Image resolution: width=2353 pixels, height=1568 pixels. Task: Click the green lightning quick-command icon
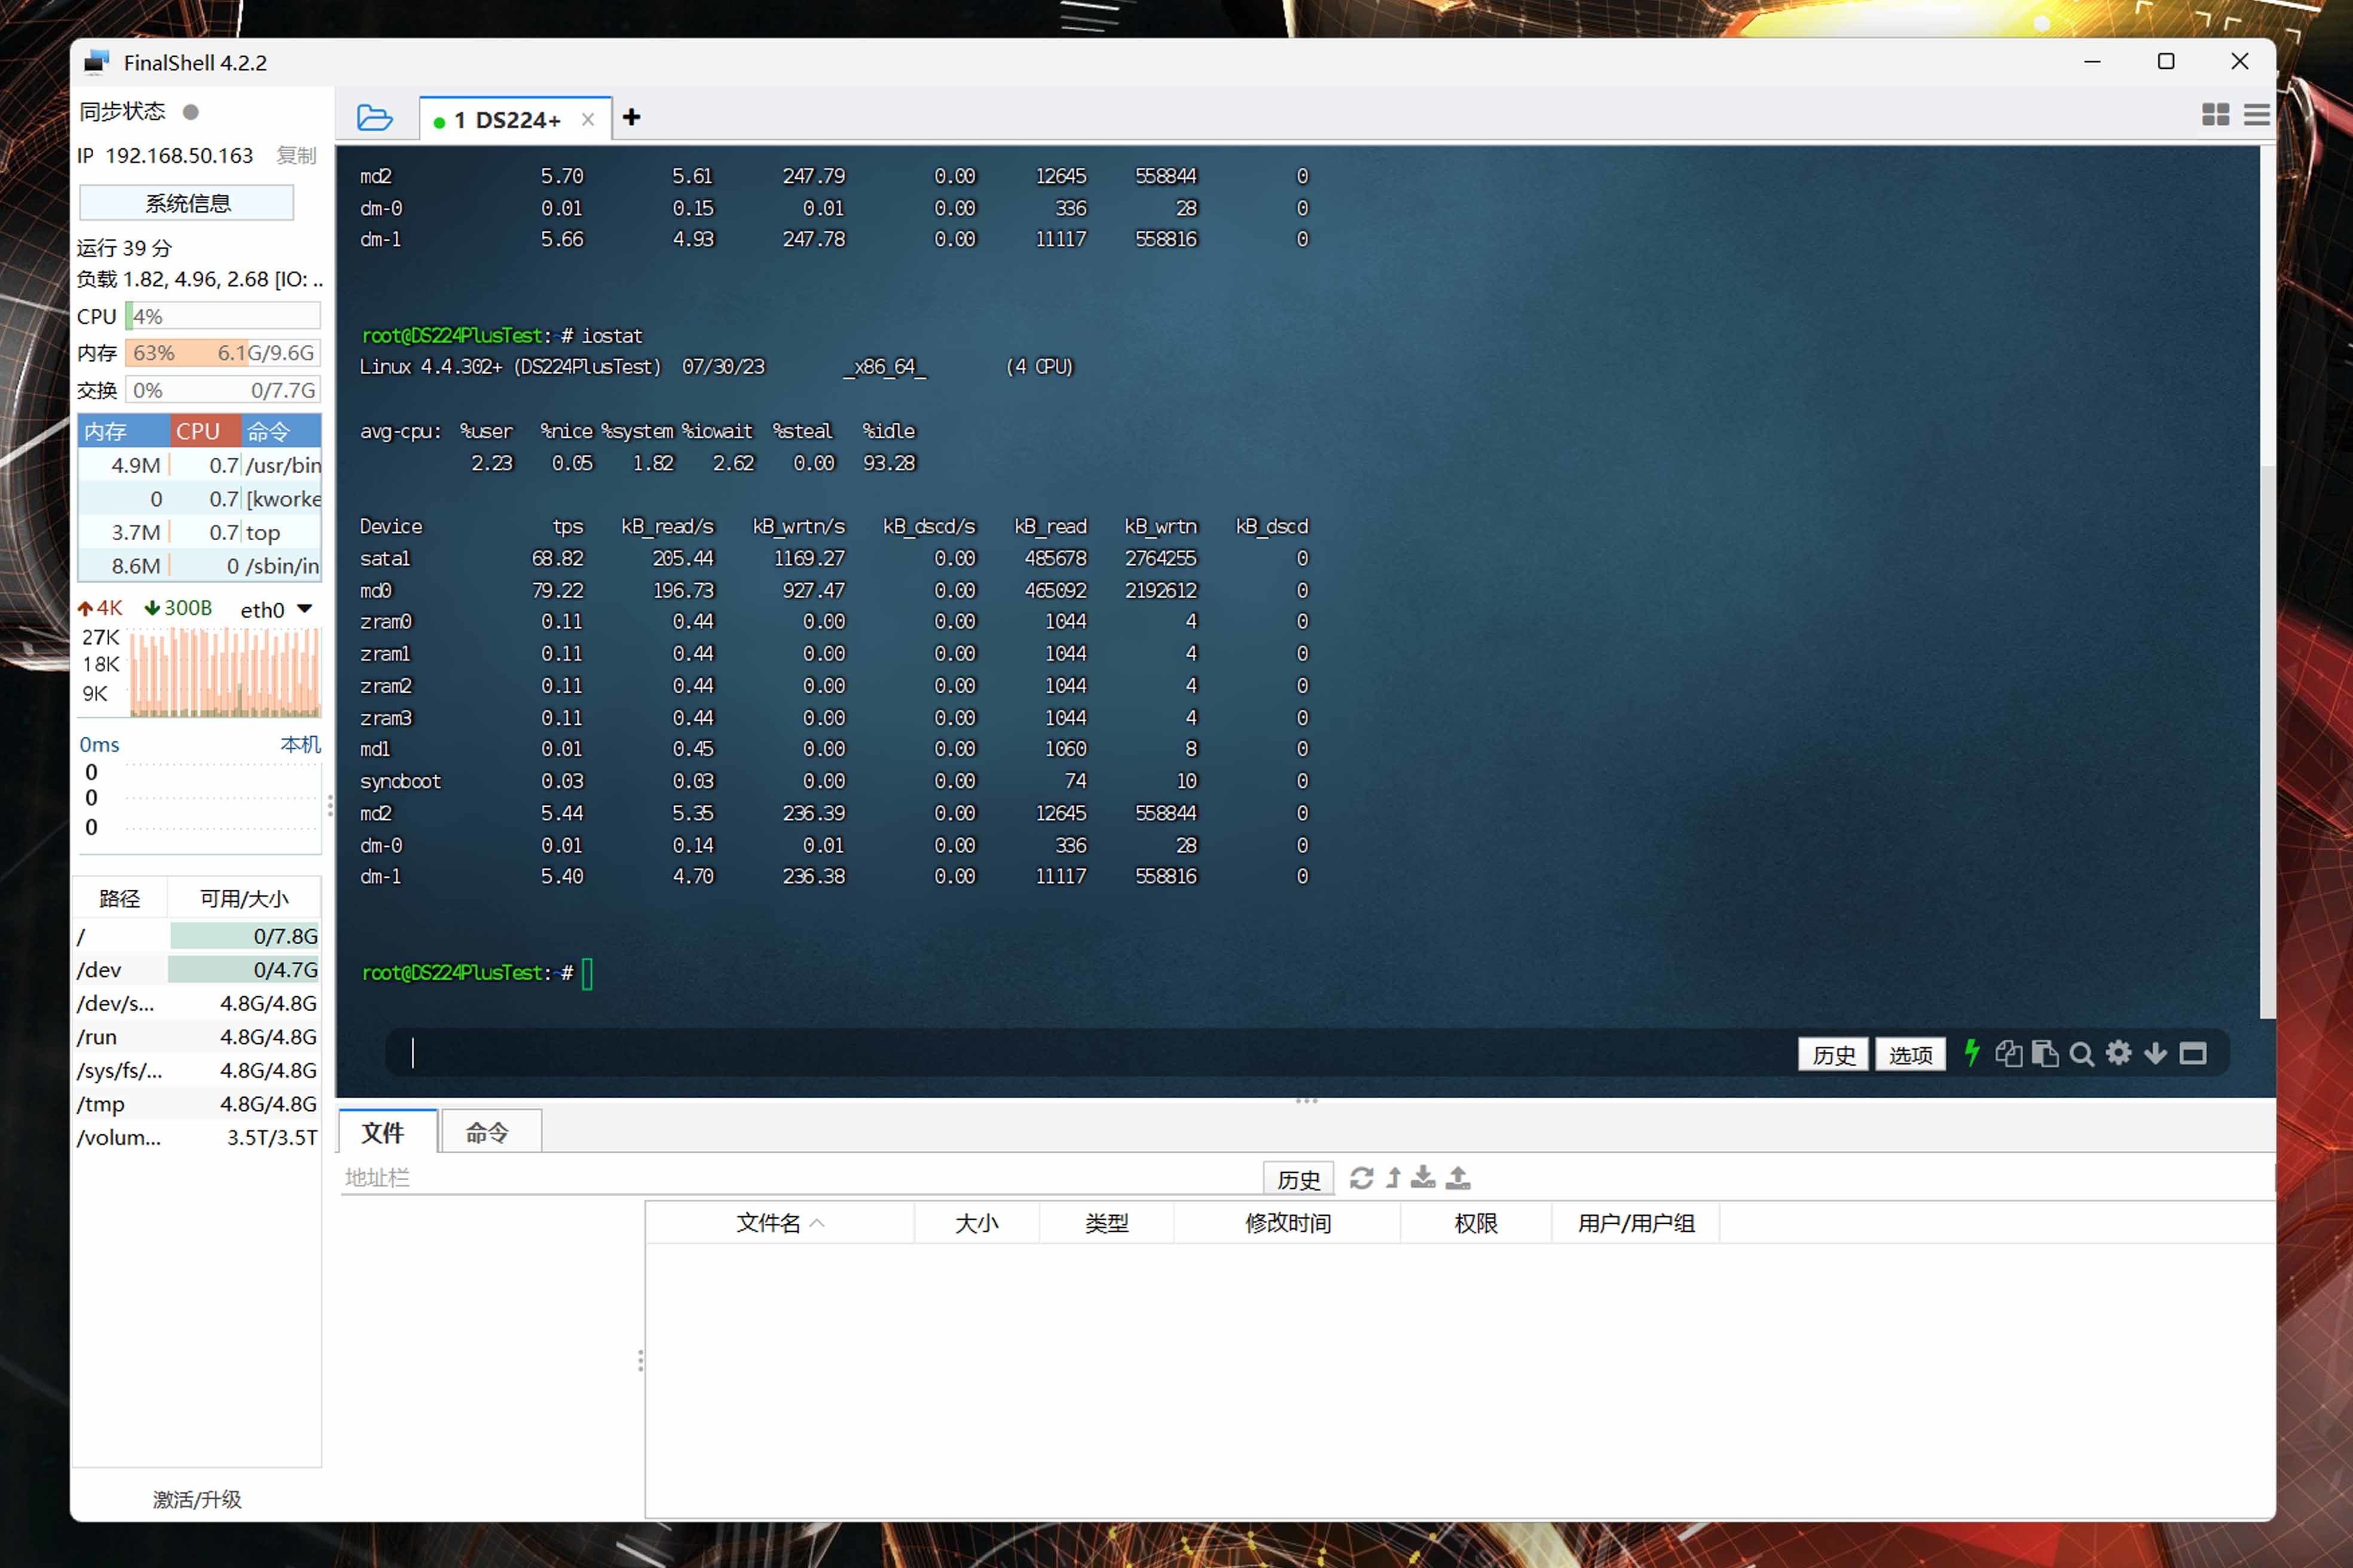coord(1971,1053)
